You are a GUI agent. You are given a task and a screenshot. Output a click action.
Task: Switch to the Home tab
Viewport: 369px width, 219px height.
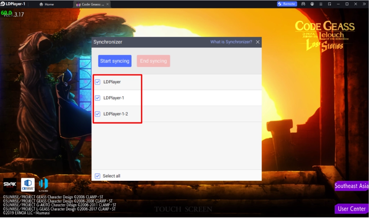tap(46, 4)
